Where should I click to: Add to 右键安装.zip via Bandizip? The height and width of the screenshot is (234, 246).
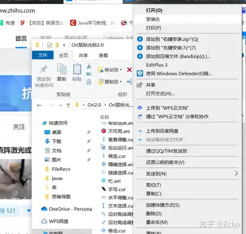172,39
